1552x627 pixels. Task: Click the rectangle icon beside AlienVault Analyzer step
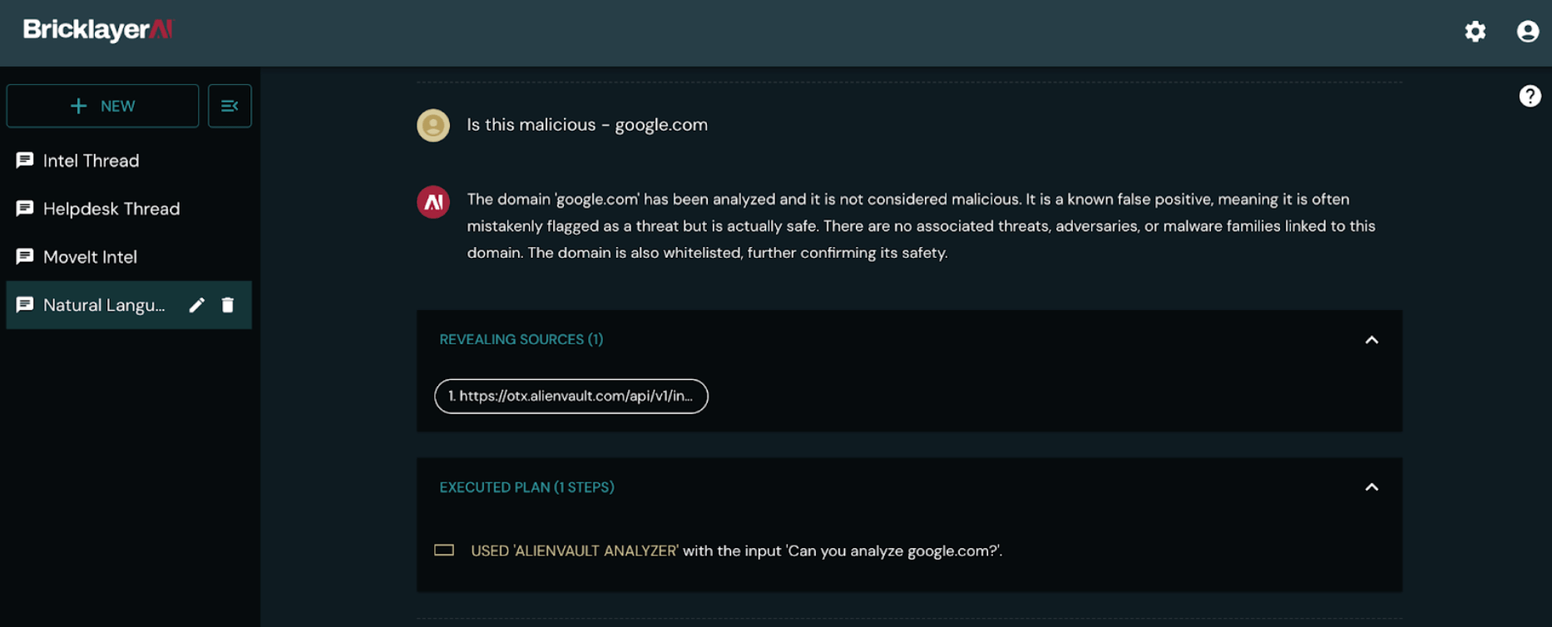pyautogui.click(x=444, y=550)
